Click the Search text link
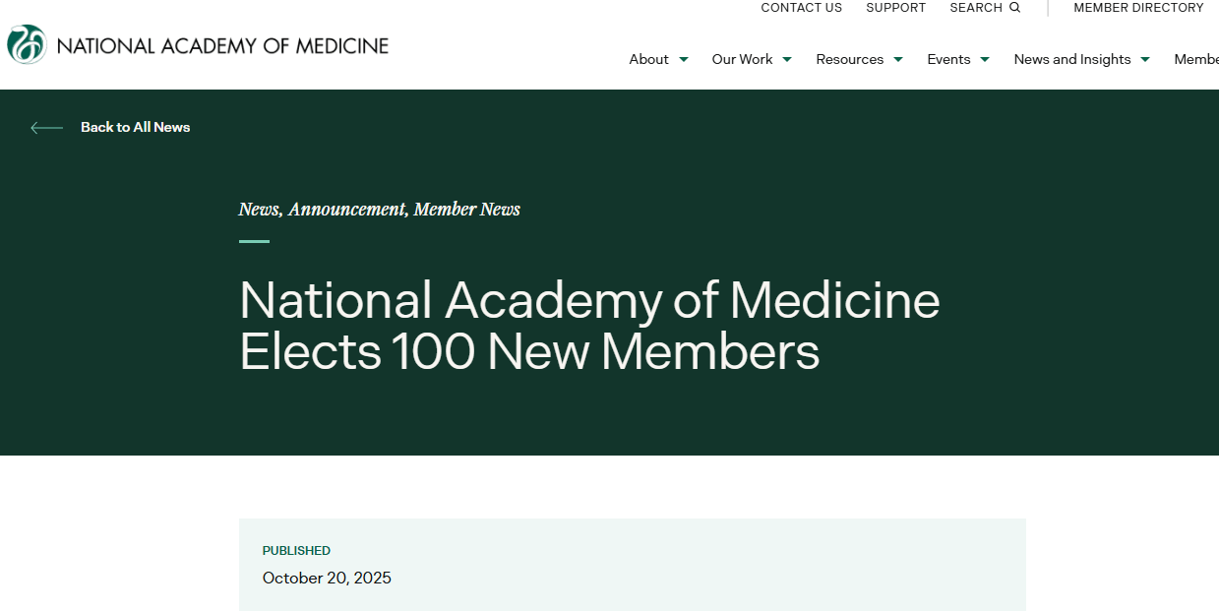 tap(975, 8)
